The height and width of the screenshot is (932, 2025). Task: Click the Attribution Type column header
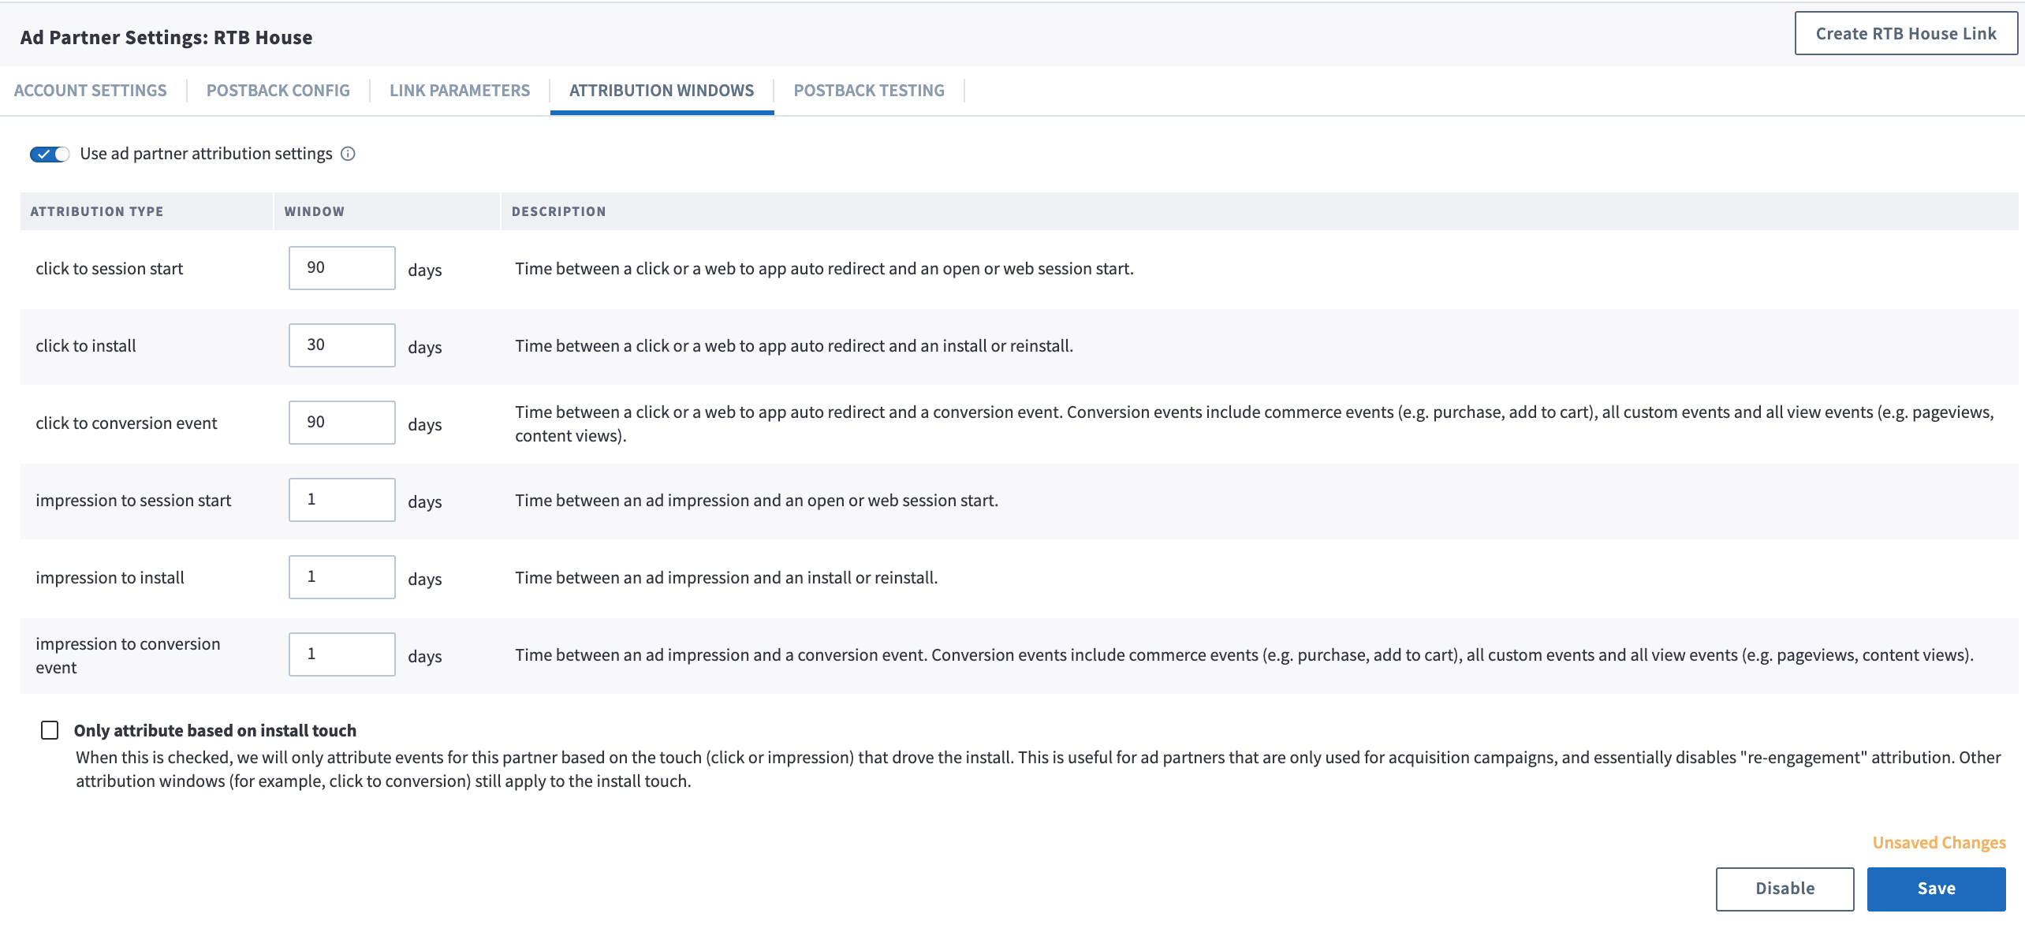coord(97,211)
